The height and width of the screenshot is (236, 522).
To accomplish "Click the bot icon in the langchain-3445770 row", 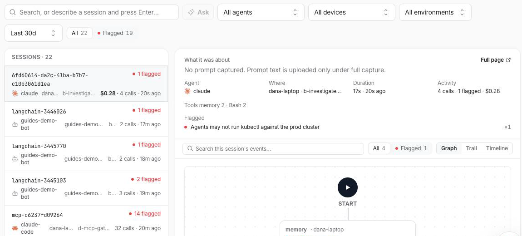I will tap(15, 159).
